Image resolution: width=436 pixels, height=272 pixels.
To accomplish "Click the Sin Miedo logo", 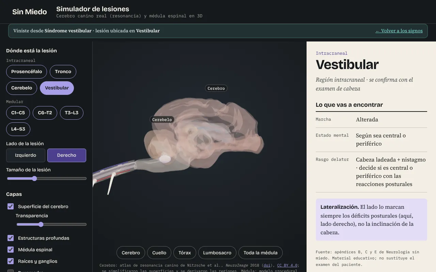I will coord(29,12).
